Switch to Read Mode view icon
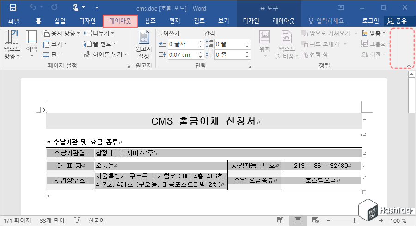Image resolution: width=416 pixels, height=226 pixels. point(281,220)
